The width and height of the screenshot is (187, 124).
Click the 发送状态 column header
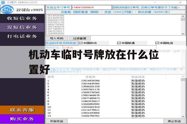pyautogui.click(x=138, y=77)
